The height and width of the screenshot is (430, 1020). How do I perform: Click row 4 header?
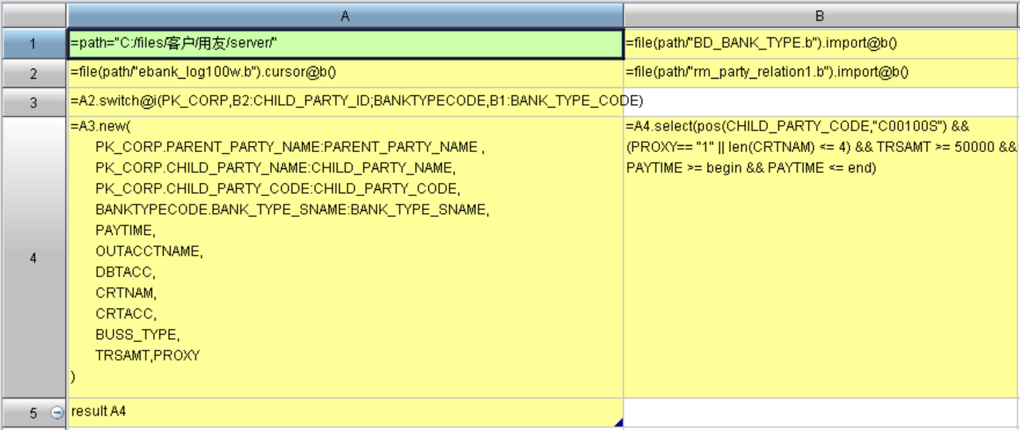pos(33,257)
